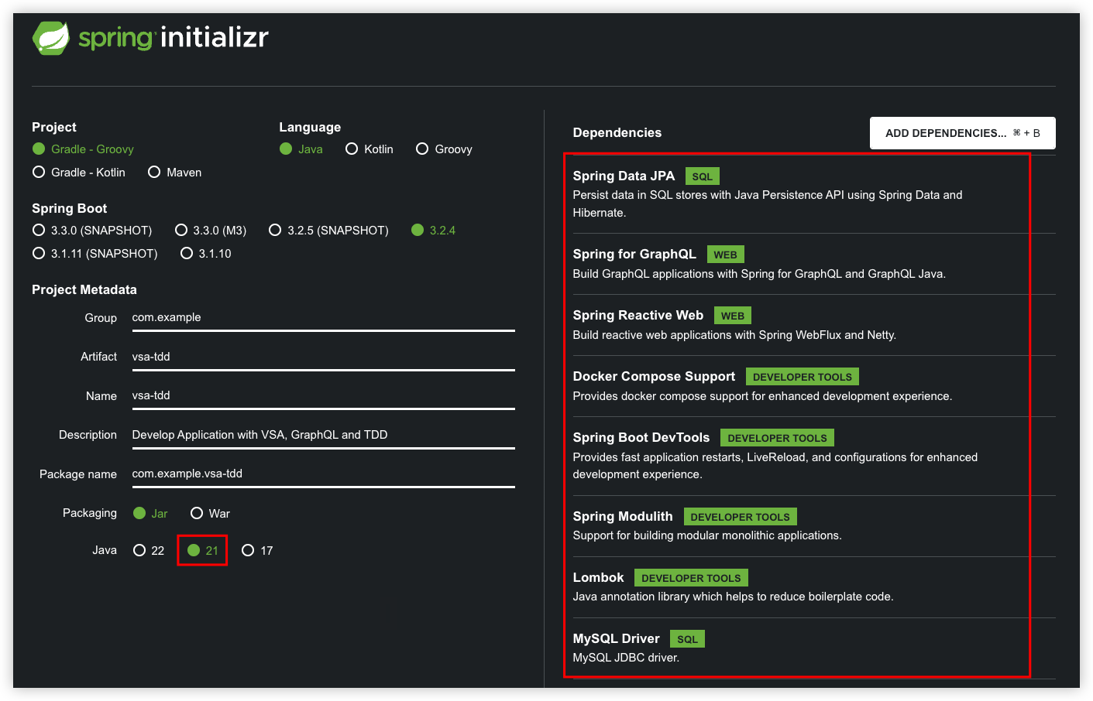
Task: Select Java version 21
Action: 203,551
